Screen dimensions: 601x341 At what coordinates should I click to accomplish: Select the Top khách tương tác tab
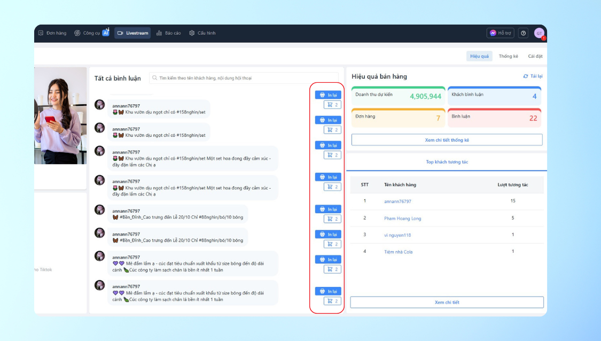coord(447,162)
